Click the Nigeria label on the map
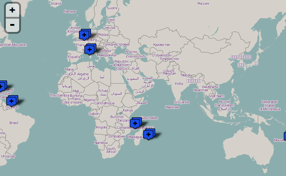Viewport: 286px width, 176px height. (x=89, y=100)
